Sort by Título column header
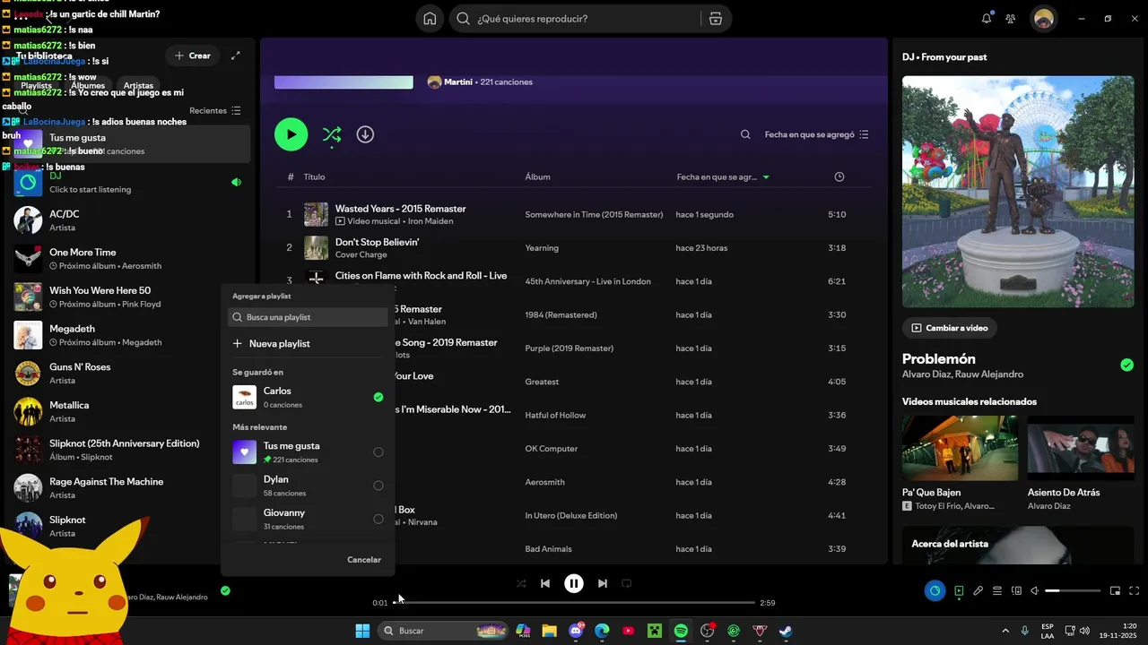Viewport: 1148px width, 645px height. pos(314,177)
